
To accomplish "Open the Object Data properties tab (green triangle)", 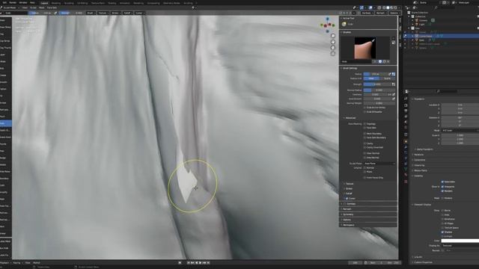I will click(406, 169).
